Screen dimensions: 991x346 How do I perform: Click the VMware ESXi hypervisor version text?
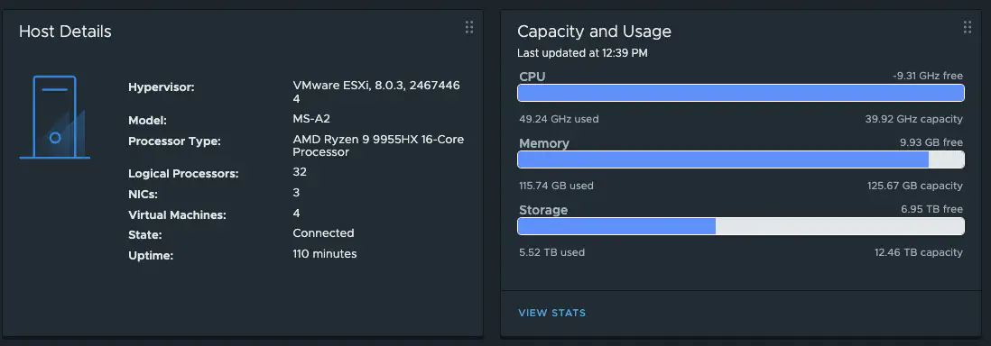click(376, 92)
